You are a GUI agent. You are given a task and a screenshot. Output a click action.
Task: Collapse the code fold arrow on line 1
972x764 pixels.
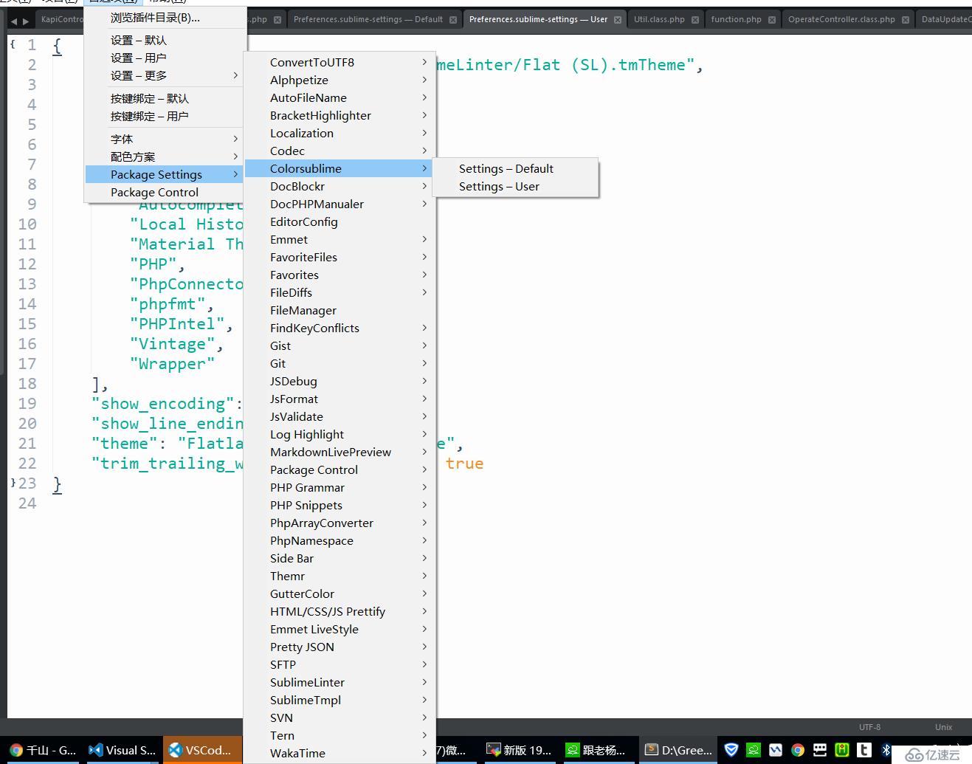pos(13,45)
